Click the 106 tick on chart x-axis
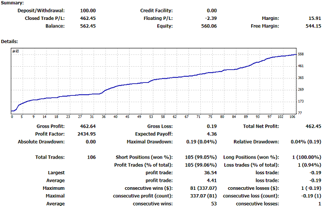This screenshot has height=206, width=324. [x=292, y=117]
